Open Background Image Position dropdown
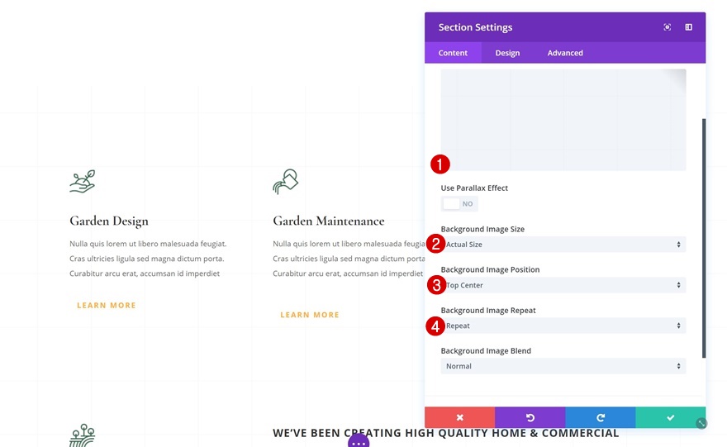727x447 pixels. (x=563, y=285)
